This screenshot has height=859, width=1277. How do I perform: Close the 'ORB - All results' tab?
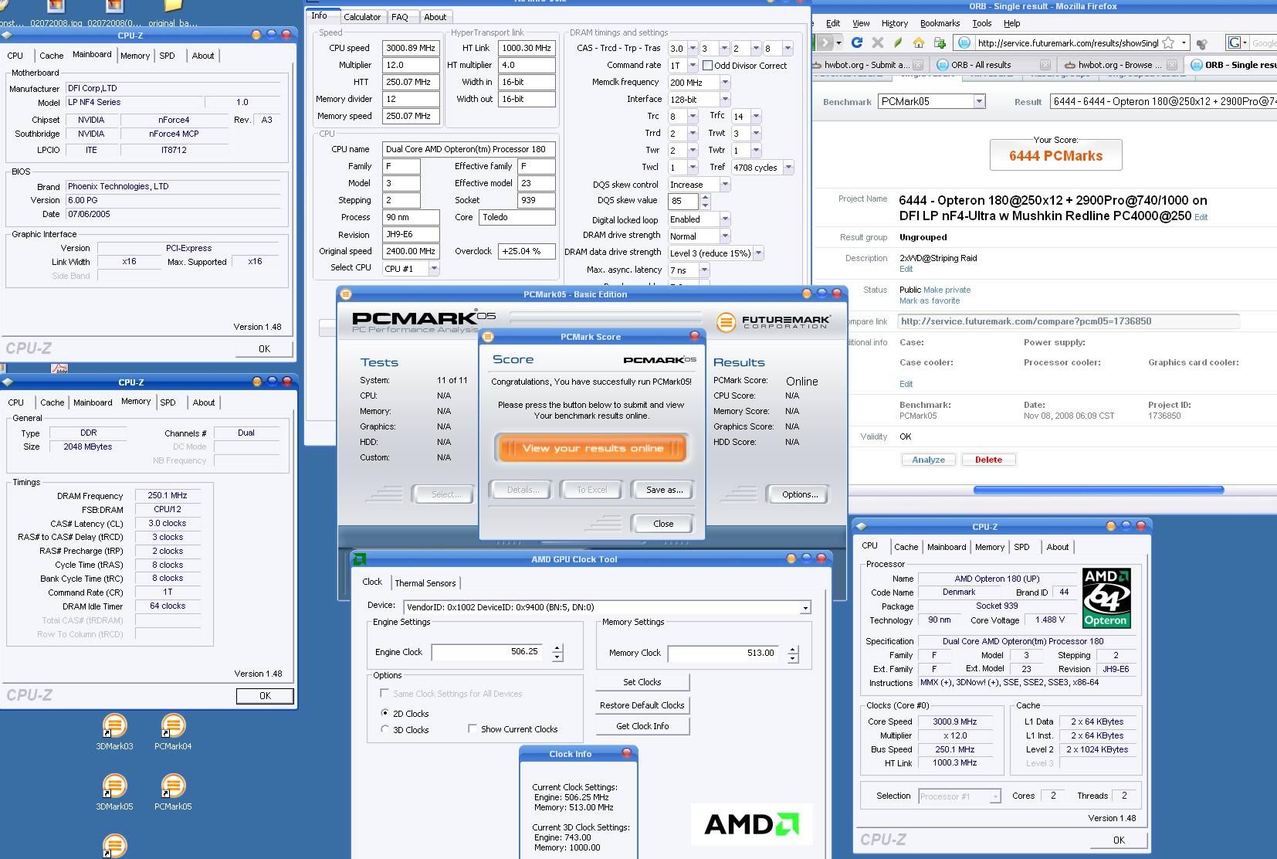point(1045,65)
